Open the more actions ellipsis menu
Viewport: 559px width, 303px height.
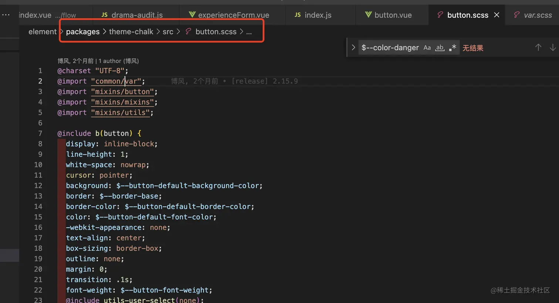6,15
